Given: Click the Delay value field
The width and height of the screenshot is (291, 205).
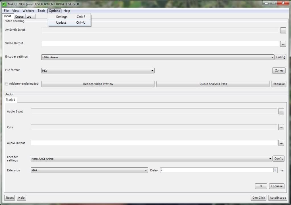Looking at the screenshot, I should (x=216, y=170).
